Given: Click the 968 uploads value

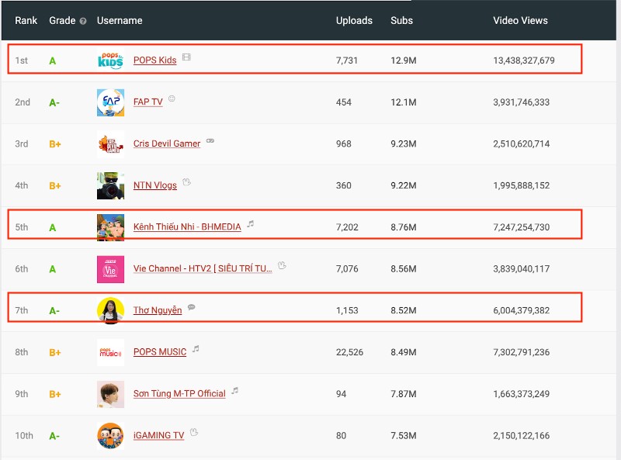Looking at the screenshot, I should [343, 144].
